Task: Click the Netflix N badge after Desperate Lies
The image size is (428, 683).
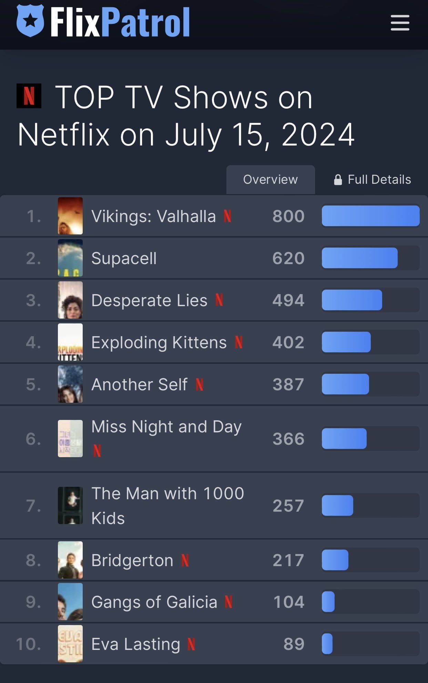Action: [219, 300]
